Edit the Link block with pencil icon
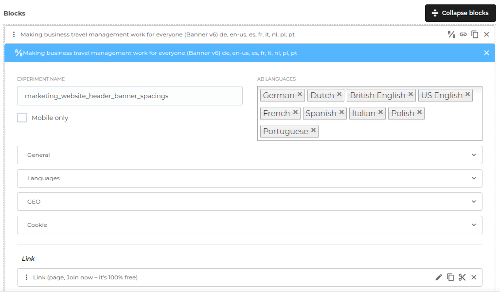Viewport: 500px width, 292px height. 439,277
